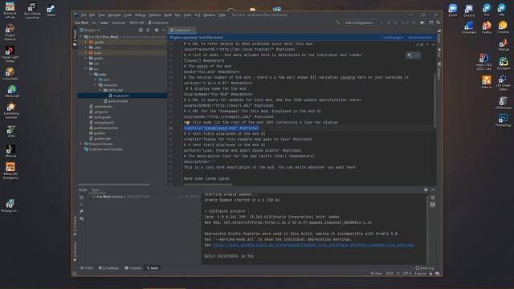The image size is (514, 289).
Task: Click the build project hammer icon
Action: point(337,22)
